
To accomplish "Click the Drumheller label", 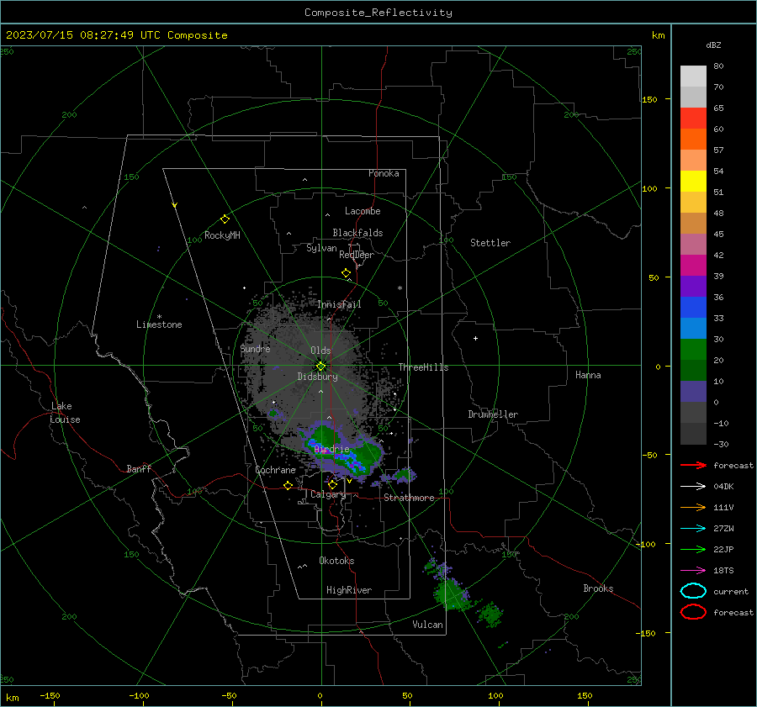I will tap(493, 414).
